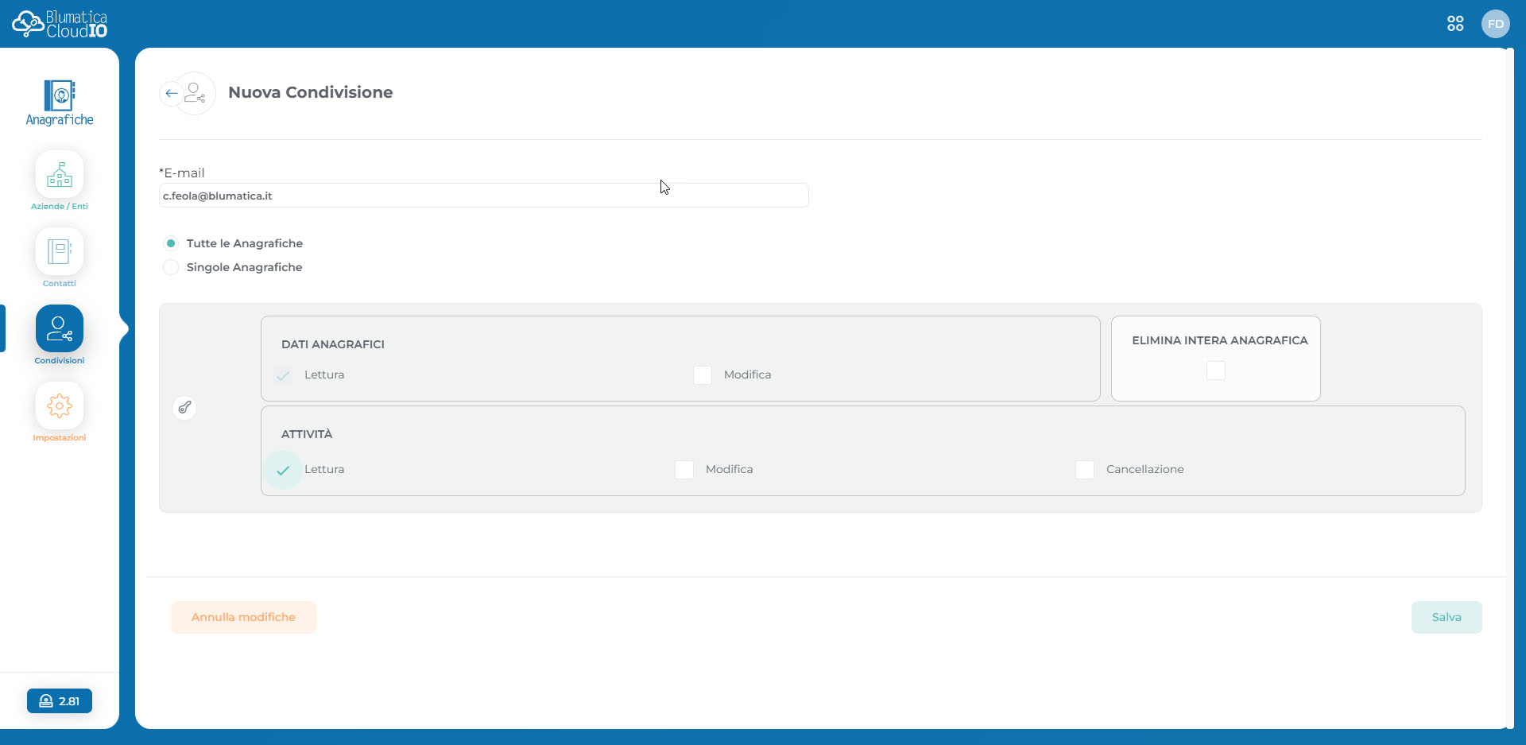Click the back arrow next to Nuova Condivisione
1526x745 pixels.
point(171,94)
